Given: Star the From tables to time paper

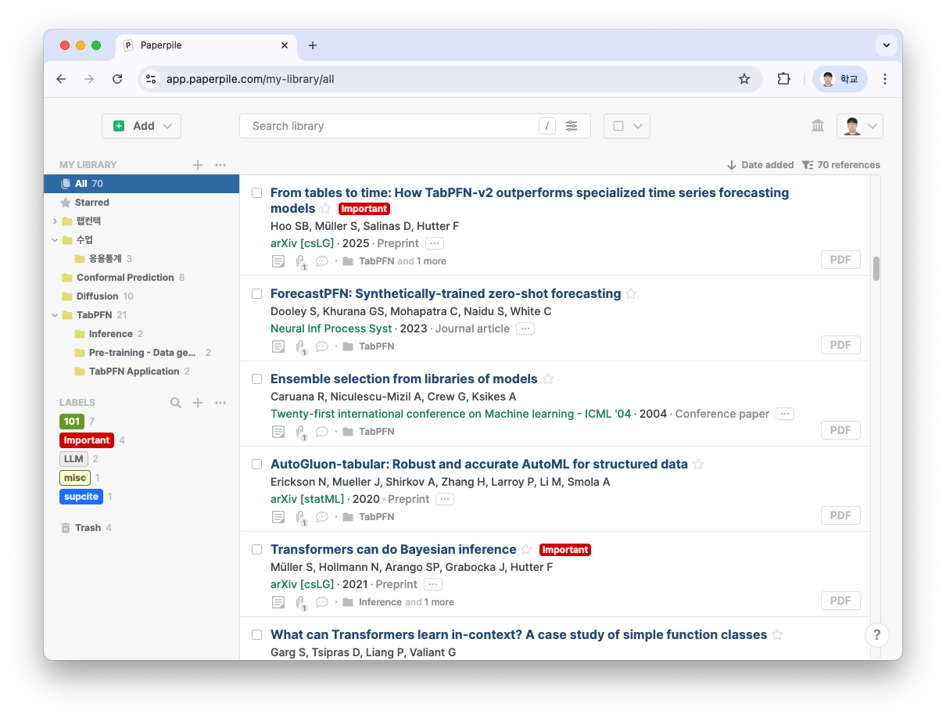Looking at the screenshot, I should tap(325, 209).
